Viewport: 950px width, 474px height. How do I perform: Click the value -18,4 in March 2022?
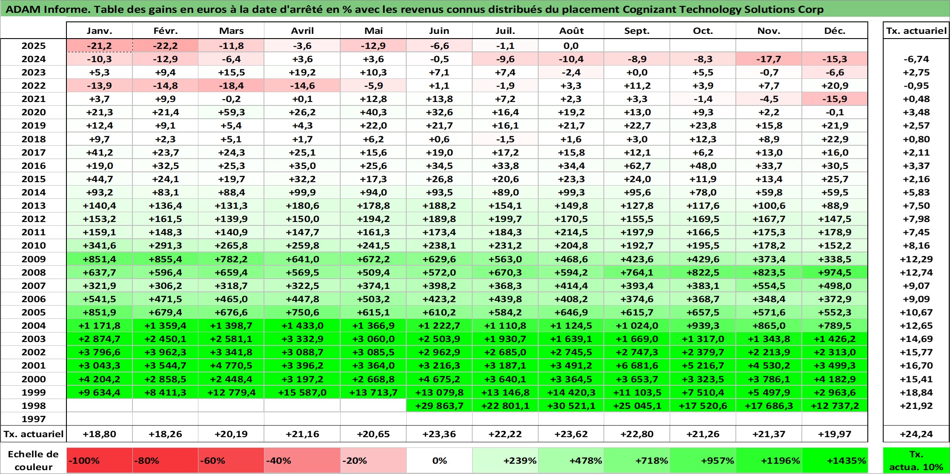click(x=231, y=86)
